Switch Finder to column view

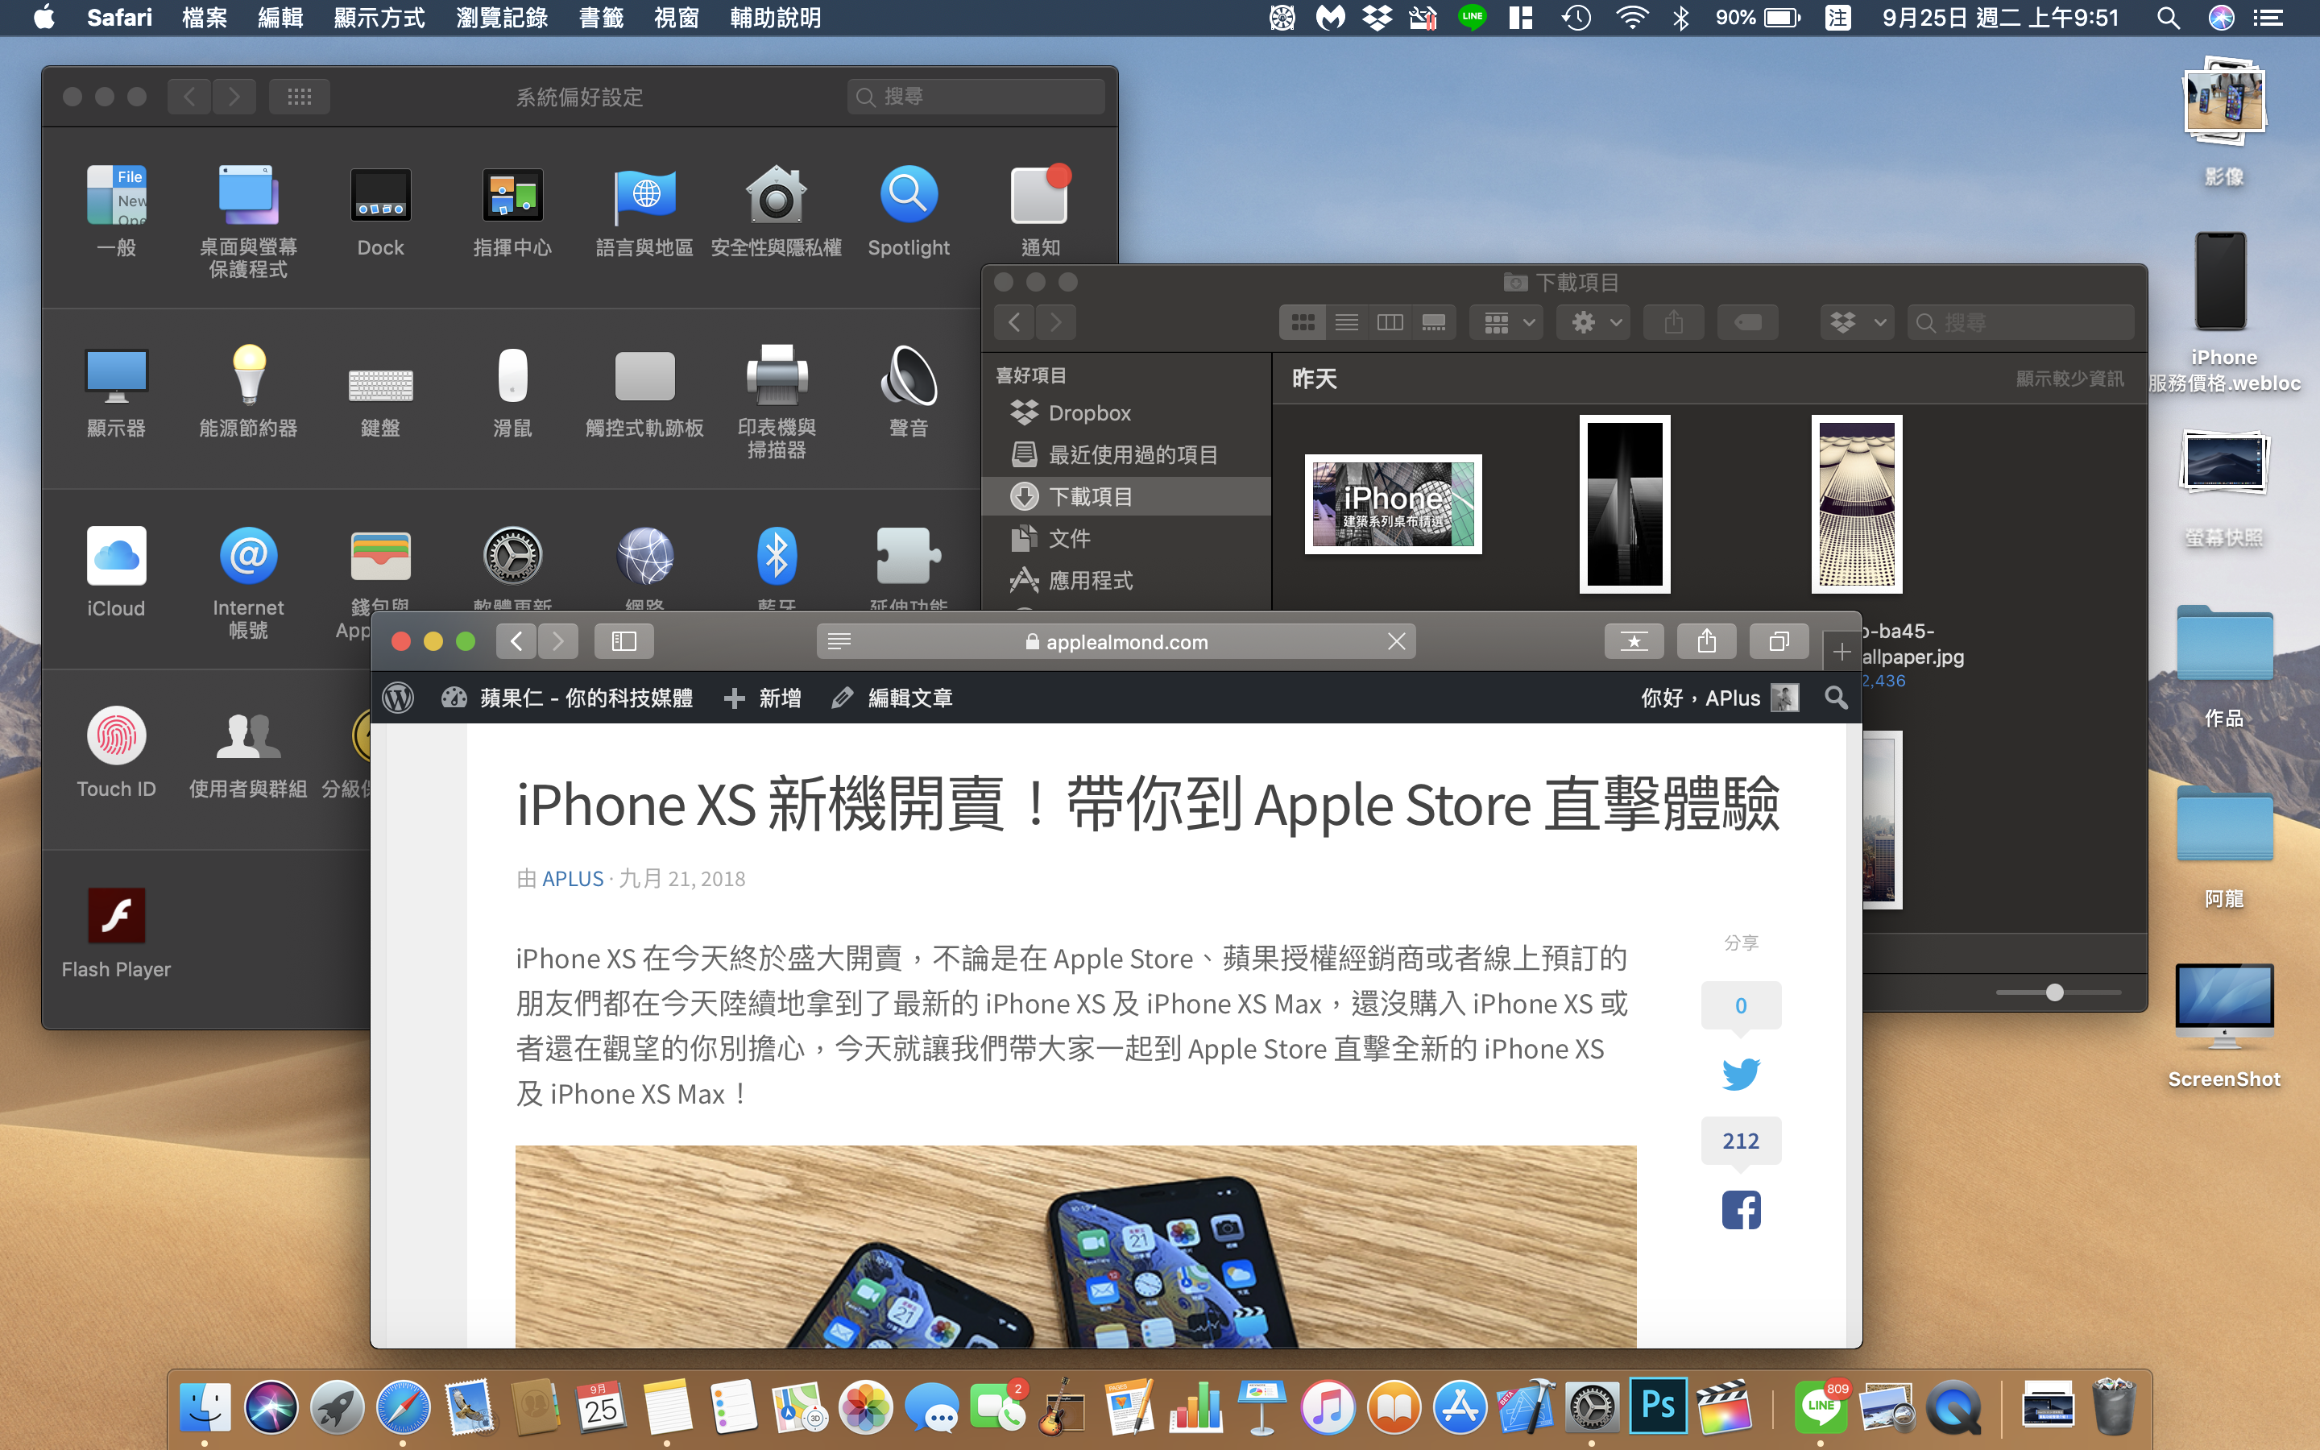pyautogui.click(x=1389, y=322)
